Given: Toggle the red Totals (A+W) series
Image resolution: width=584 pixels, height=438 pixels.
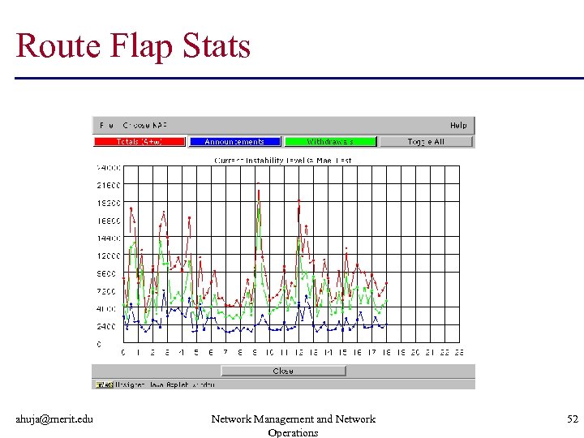Looking at the screenshot, I should click(140, 142).
